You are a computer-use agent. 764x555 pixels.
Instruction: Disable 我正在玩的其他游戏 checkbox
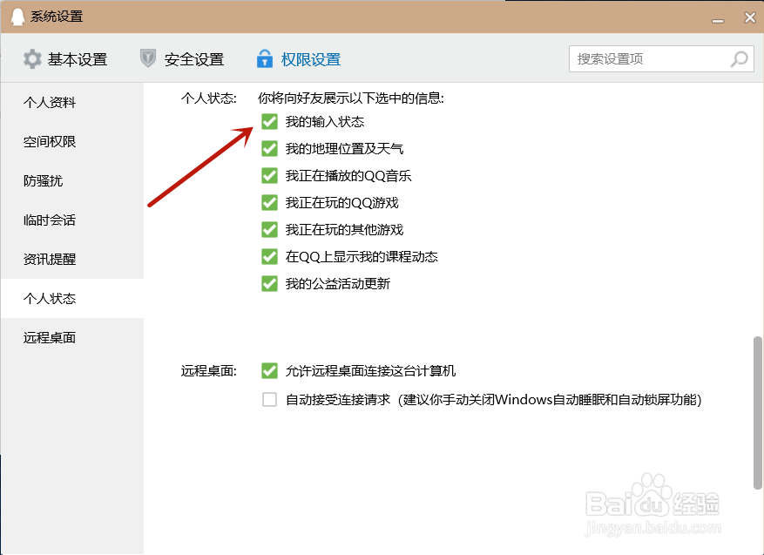tap(269, 229)
